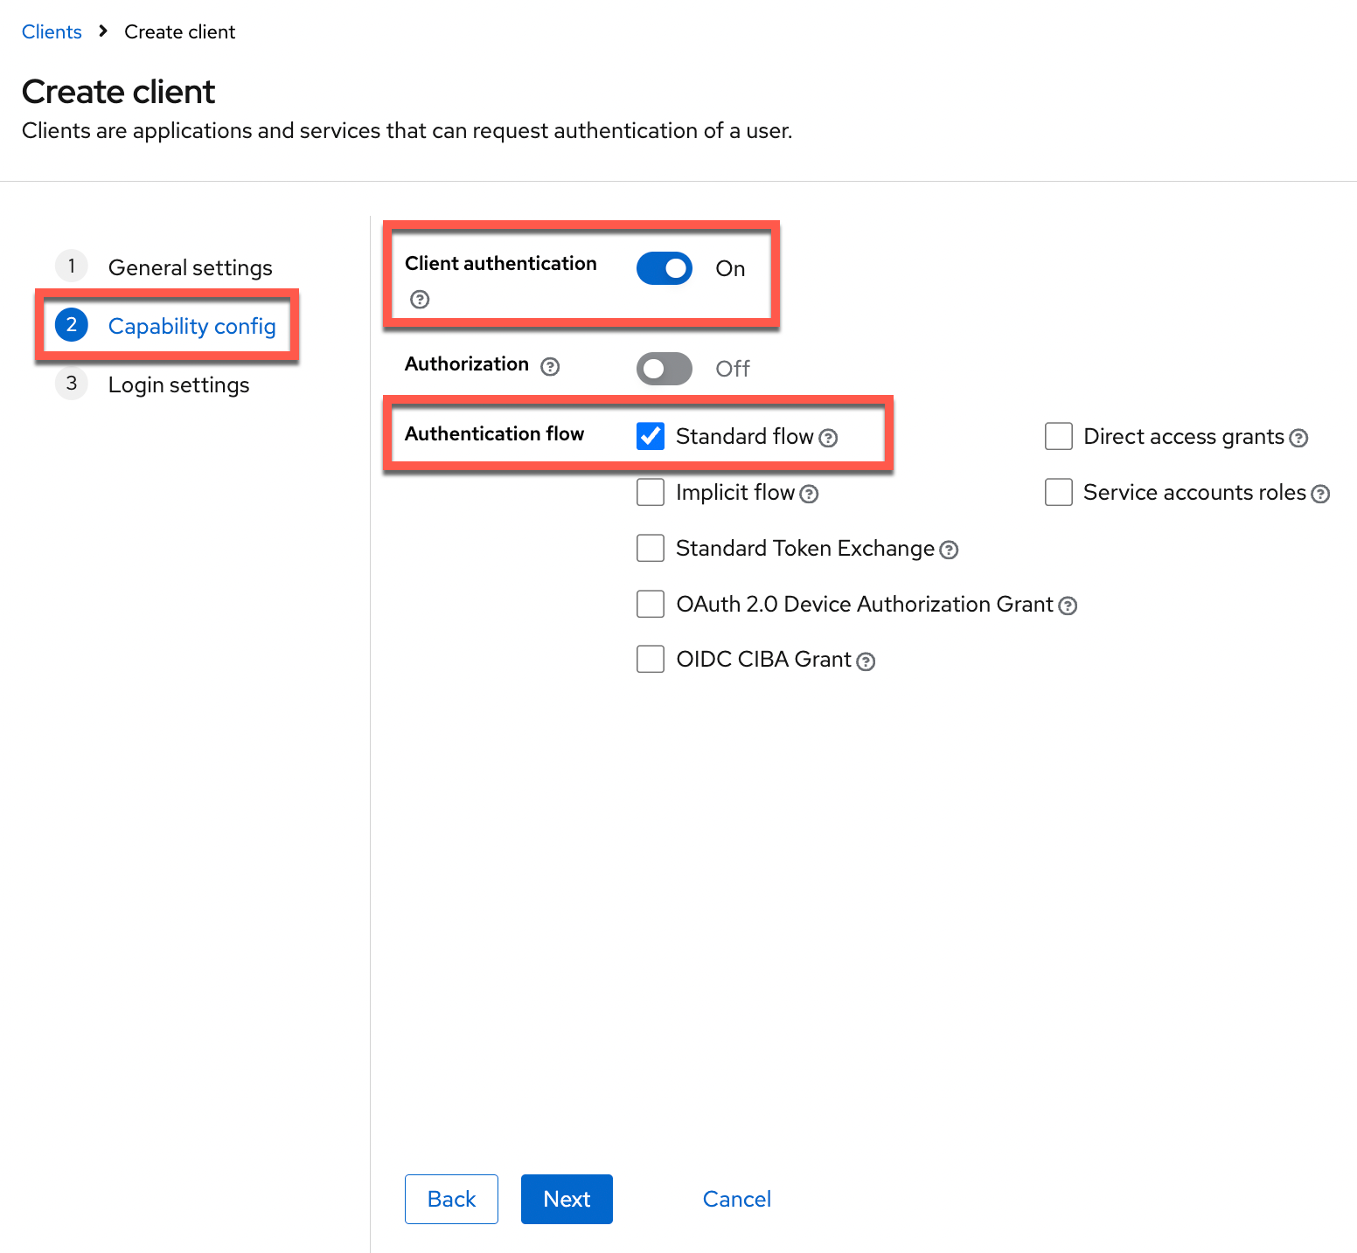Enable the Implicit flow checkbox
The height and width of the screenshot is (1253, 1357).
point(651,492)
